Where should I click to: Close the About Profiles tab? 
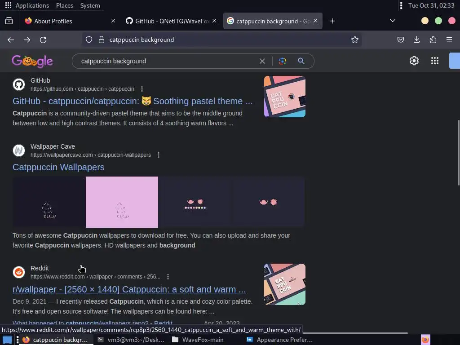(113, 21)
